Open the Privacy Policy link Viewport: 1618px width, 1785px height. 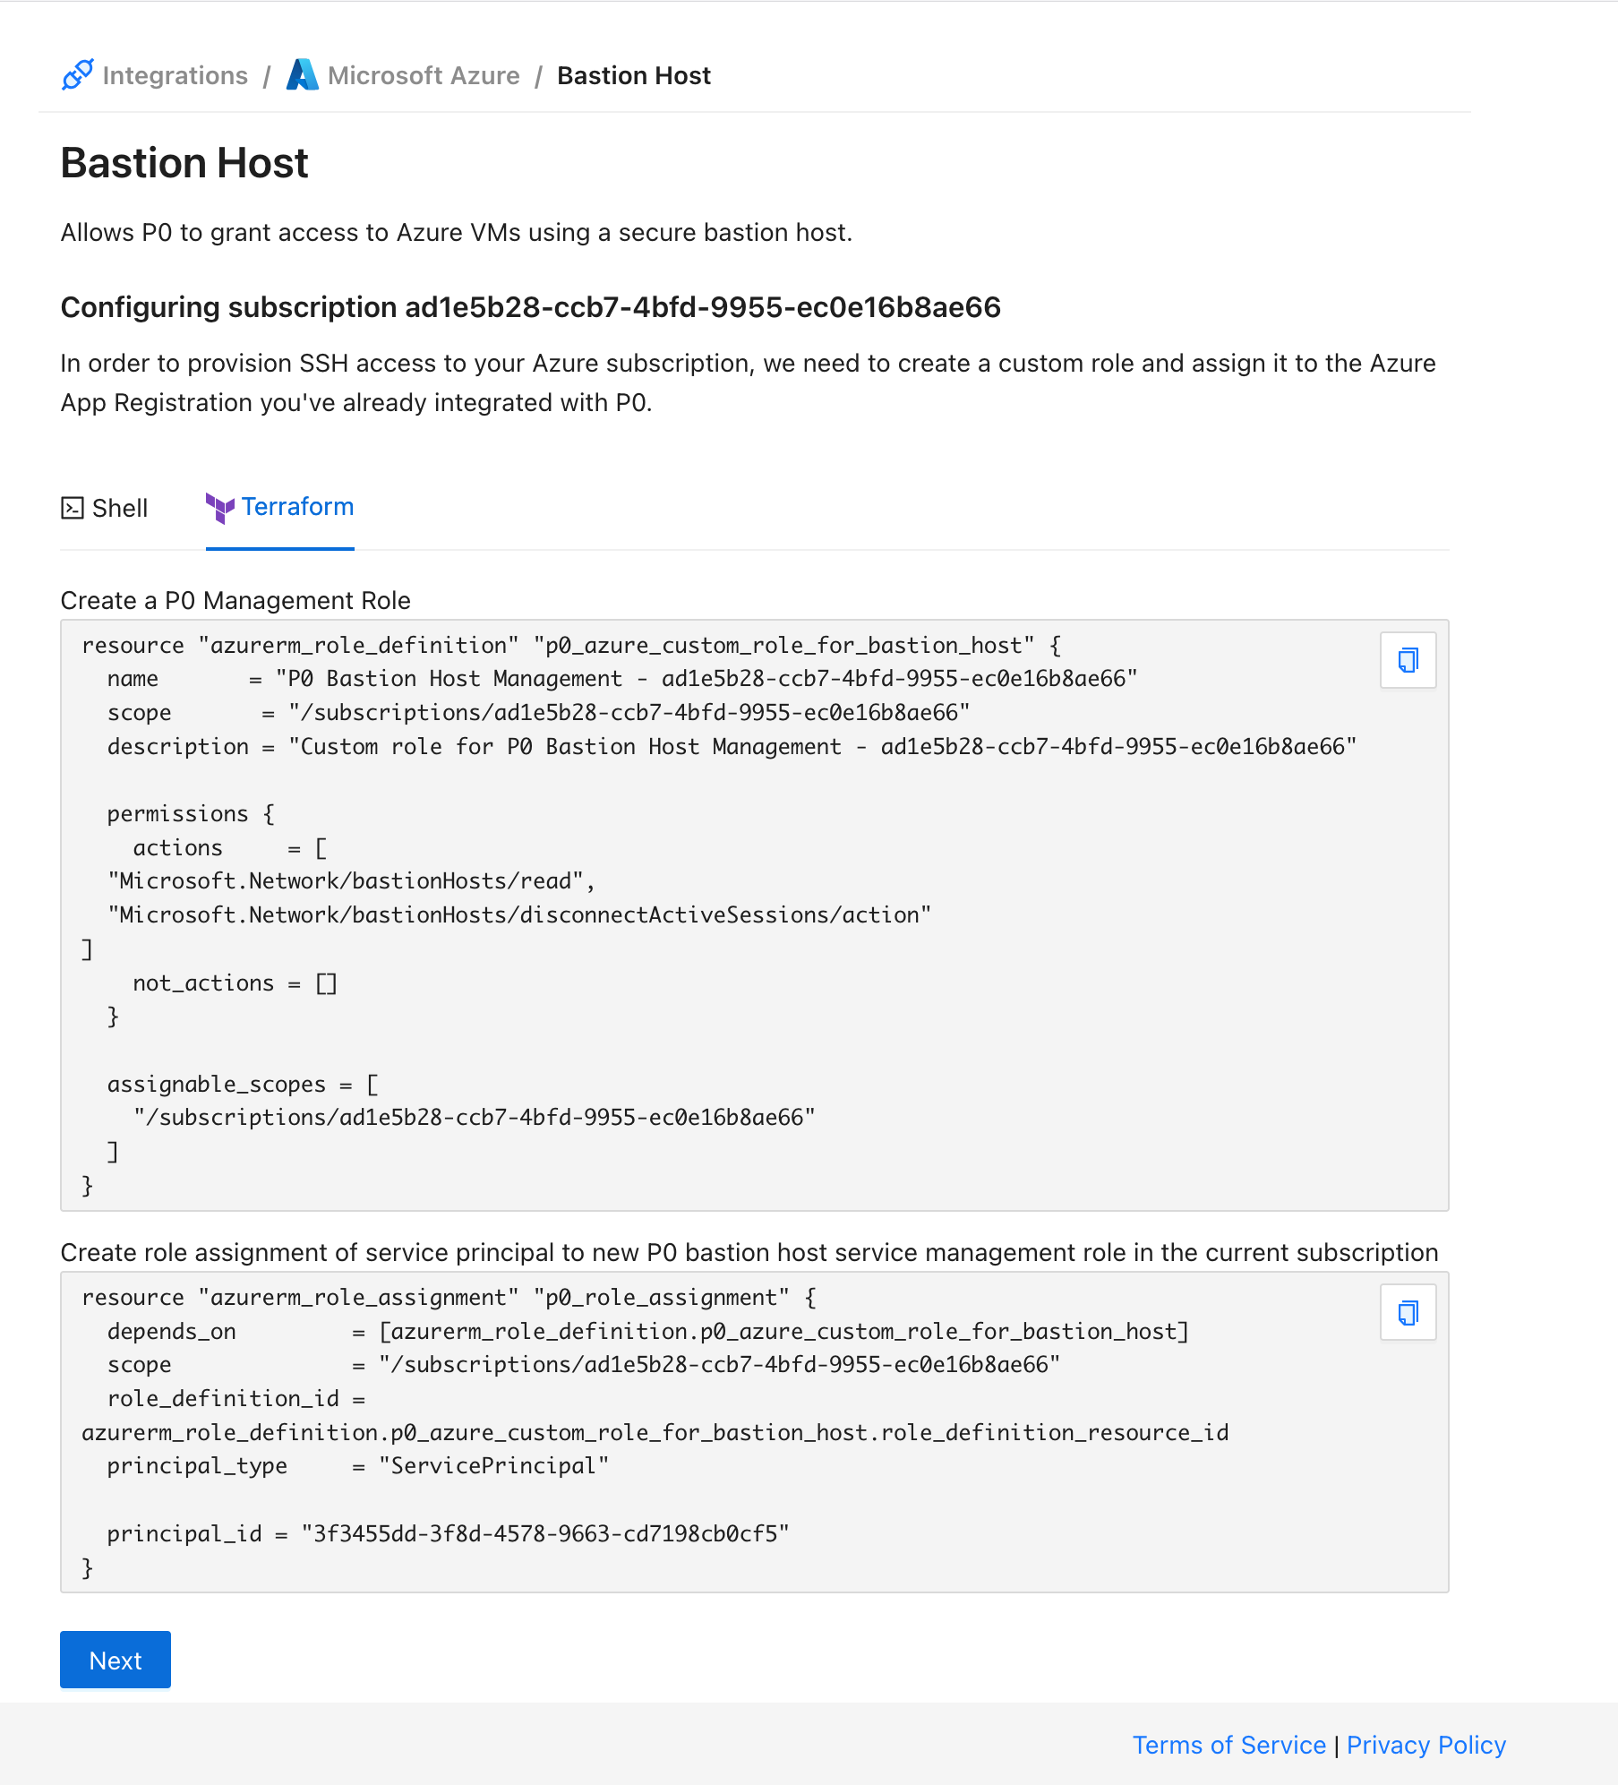(x=1425, y=1745)
